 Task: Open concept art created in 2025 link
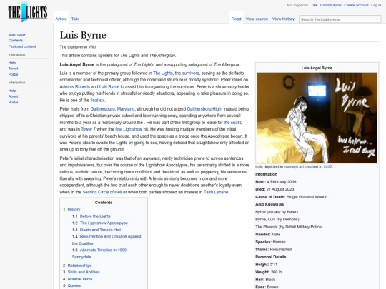click(x=308, y=166)
